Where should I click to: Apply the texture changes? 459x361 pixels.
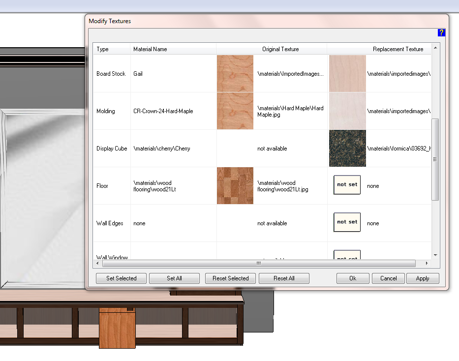tap(423, 278)
